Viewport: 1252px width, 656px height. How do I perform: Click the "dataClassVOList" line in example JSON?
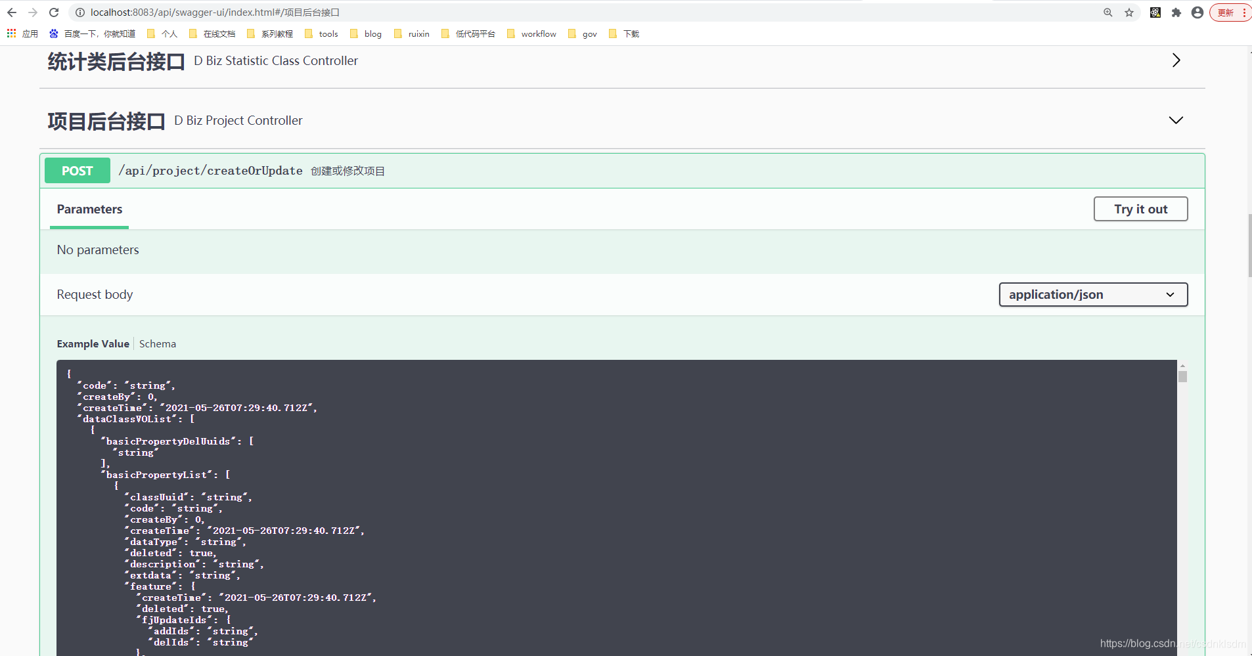(x=136, y=419)
